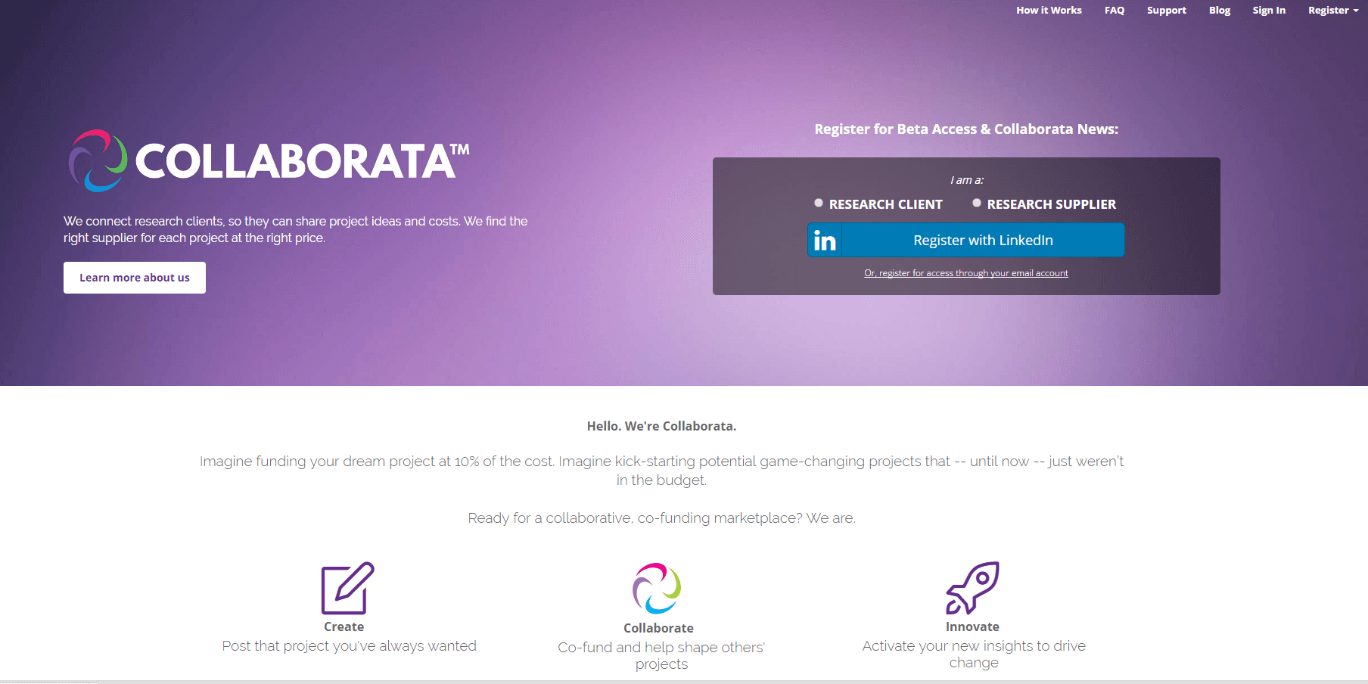The height and width of the screenshot is (684, 1368).
Task: Click 'Ready for a collaborative, co-funding marketplace?' text
Action: coord(661,518)
